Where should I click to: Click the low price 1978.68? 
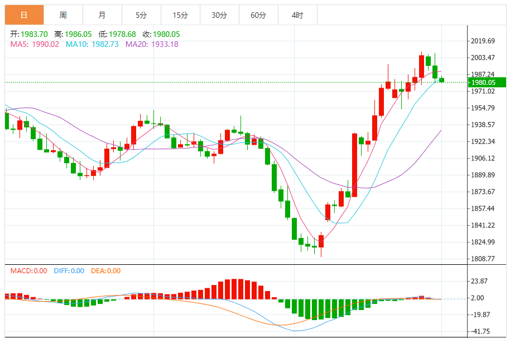pos(122,34)
